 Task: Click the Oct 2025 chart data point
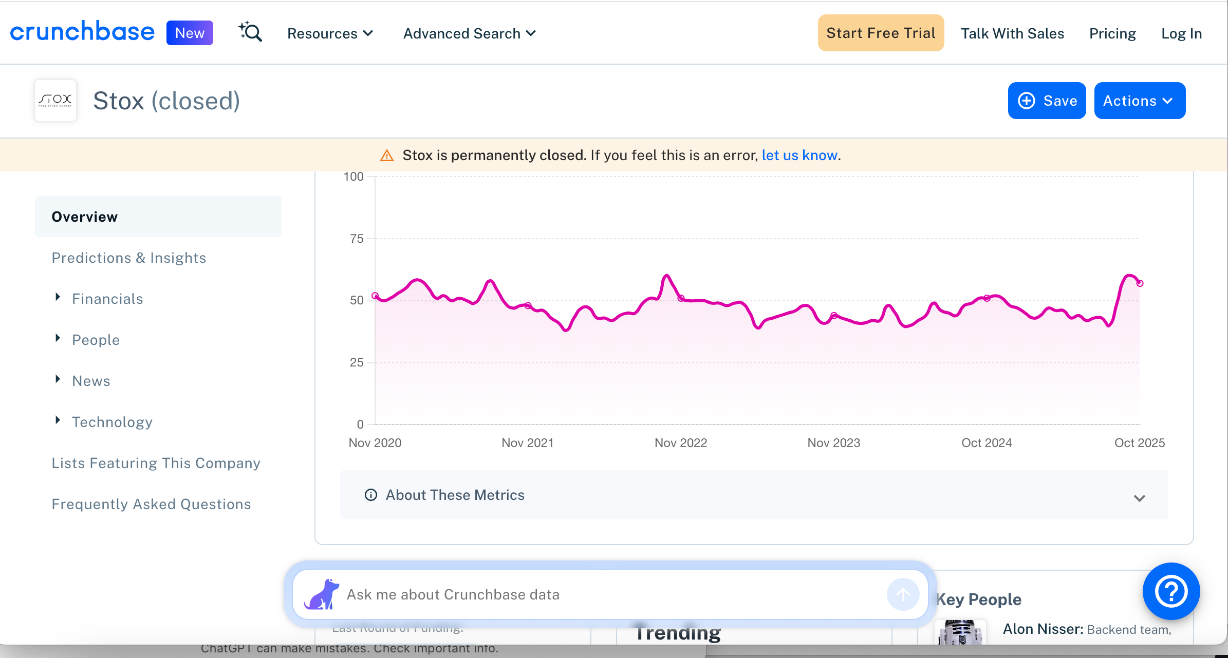click(x=1140, y=283)
